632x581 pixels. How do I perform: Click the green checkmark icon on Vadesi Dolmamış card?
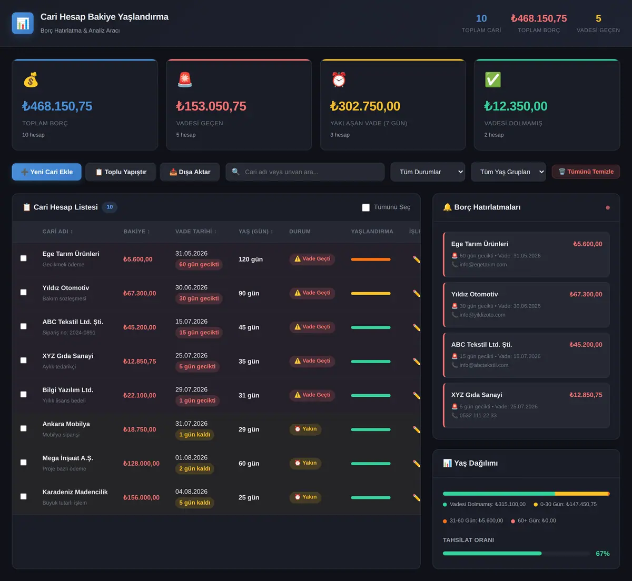[x=493, y=80]
